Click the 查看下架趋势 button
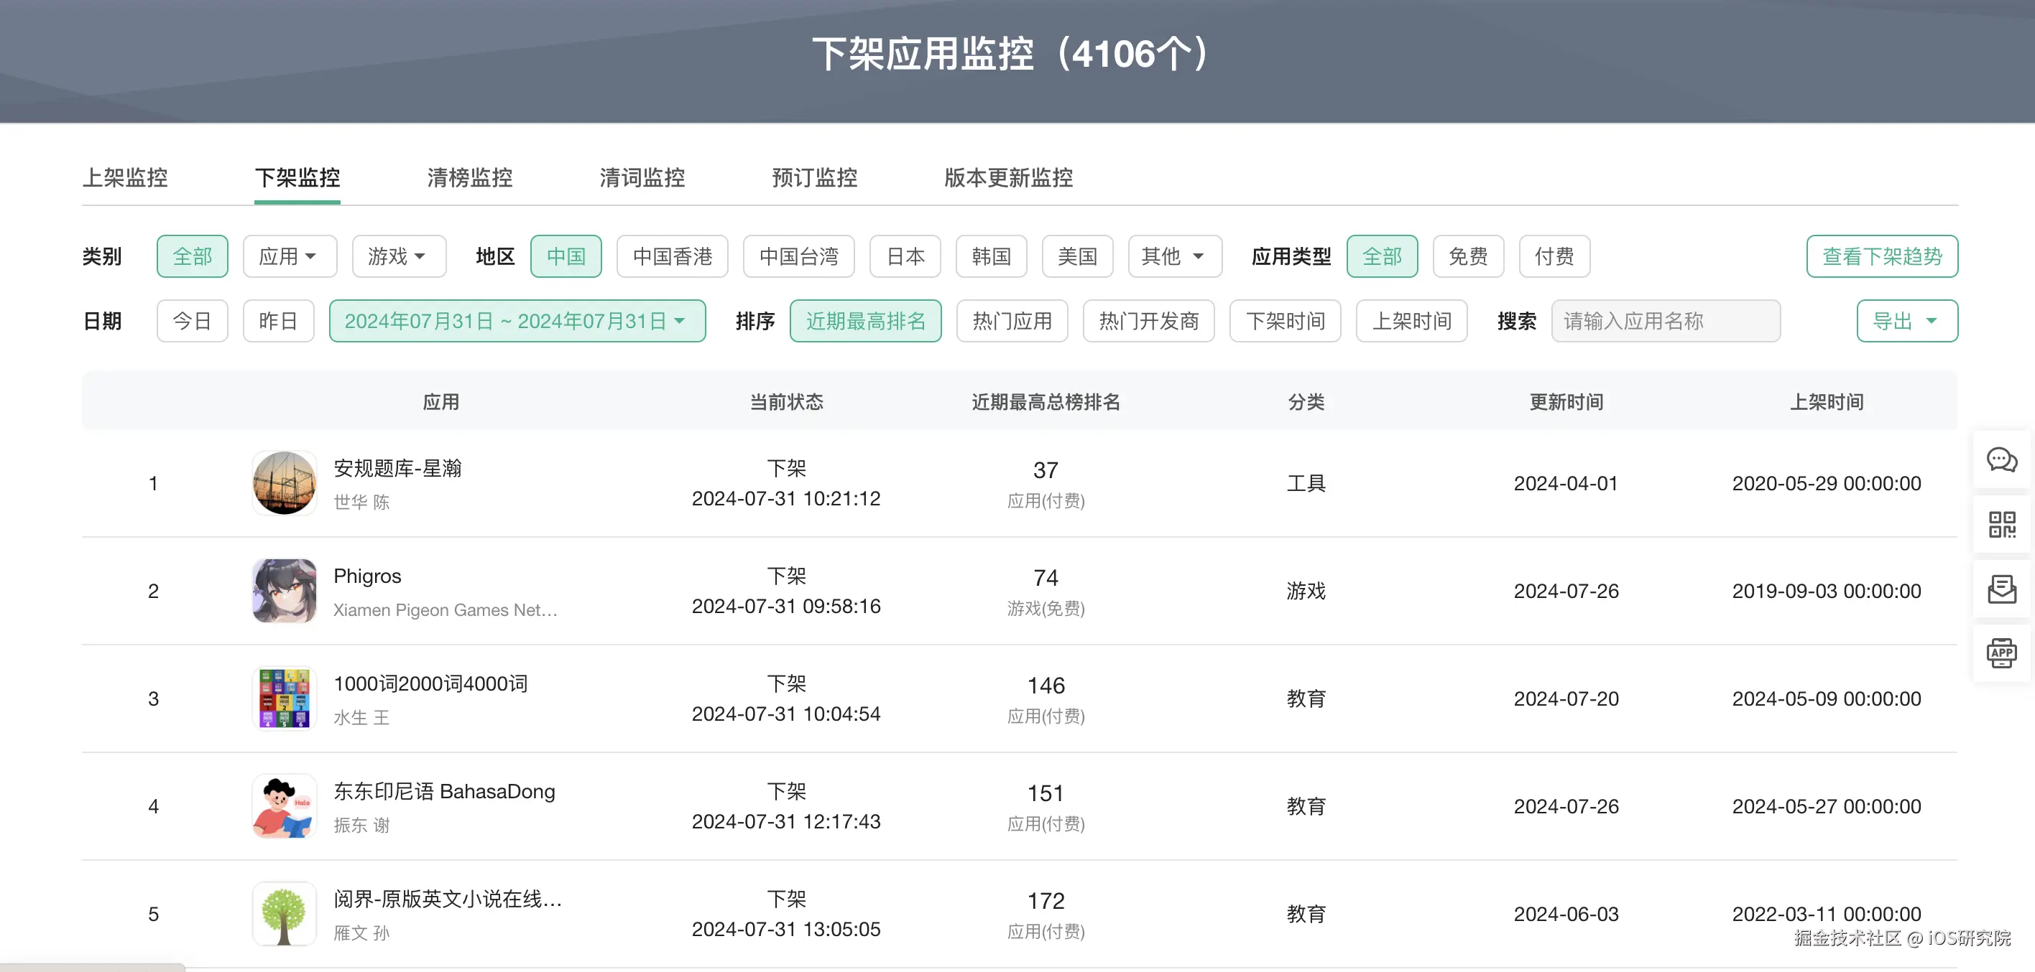This screenshot has width=2035, height=972. (1881, 256)
